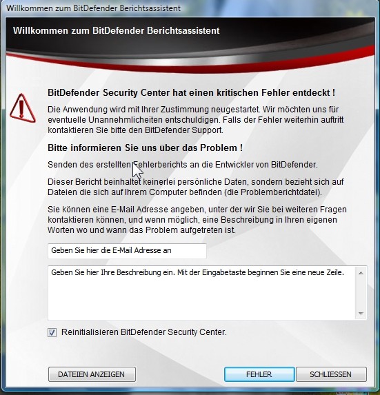Focus the E-Mail Adresse input field
Viewport: 380px width, 395px height.
click(x=127, y=251)
